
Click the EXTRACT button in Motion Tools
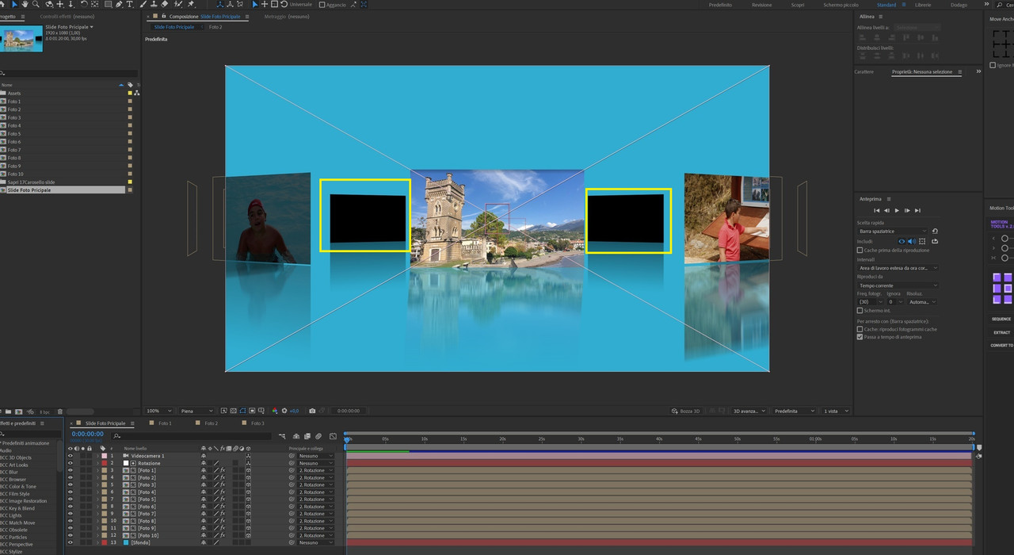click(1001, 332)
